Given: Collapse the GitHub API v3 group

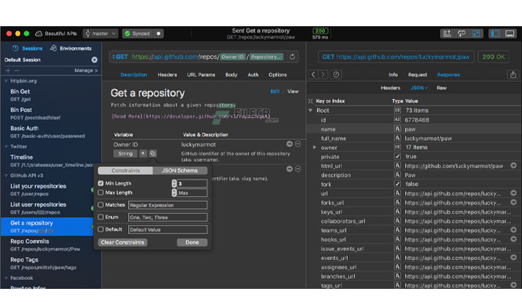Looking at the screenshot, I should tap(6, 175).
